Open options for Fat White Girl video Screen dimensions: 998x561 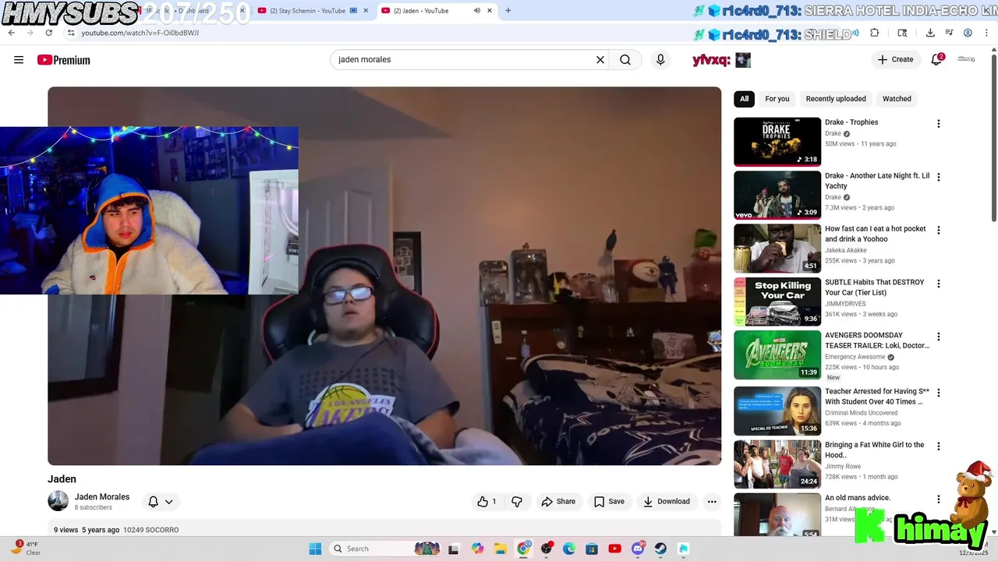[x=938, y=446]
